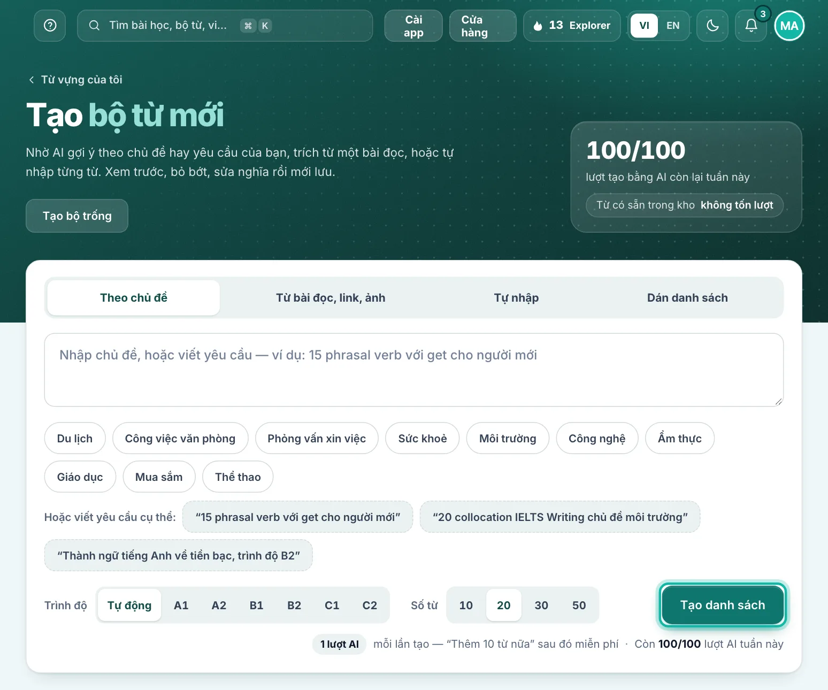Image resolution: width=828 pixels, height=690 pixels.
Task: Choose the Công việc văn phòng chip
Action: [x=180, y=439]
